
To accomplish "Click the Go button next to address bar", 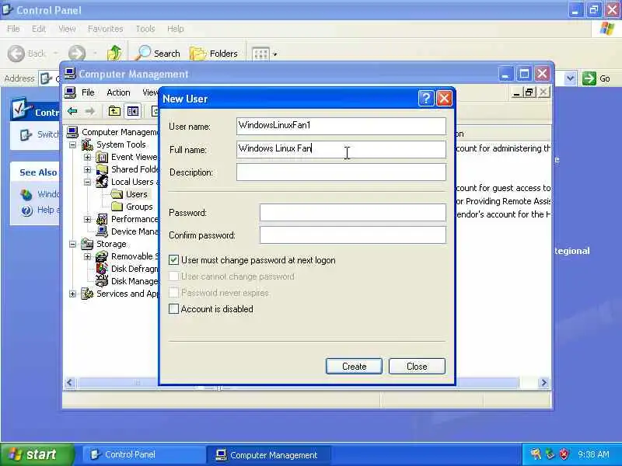I will tap(596, 78).
